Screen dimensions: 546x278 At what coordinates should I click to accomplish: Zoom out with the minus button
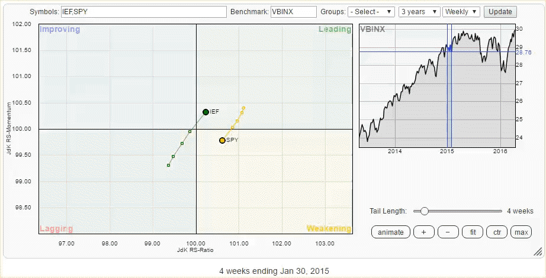click(x=448, y=232)
